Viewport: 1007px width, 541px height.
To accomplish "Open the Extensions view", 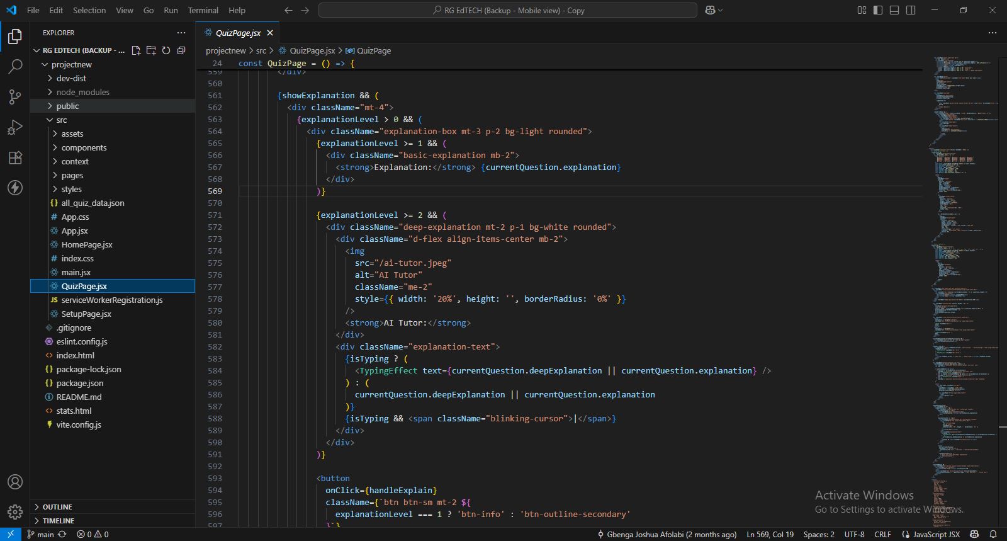I will point(15,157).
